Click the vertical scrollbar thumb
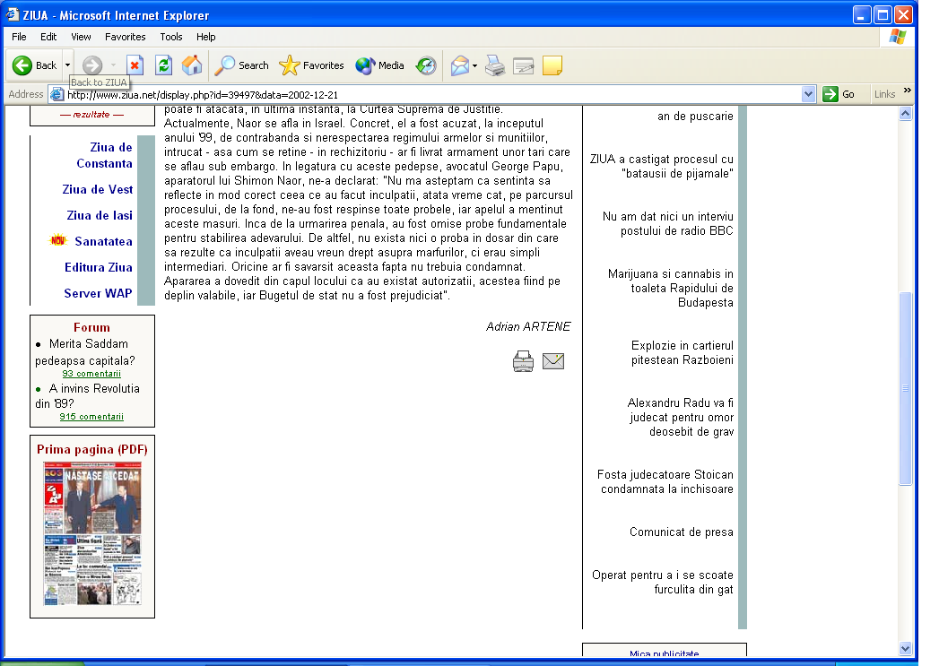Viewport: 939px width, 666px height. tap(906, 388)
